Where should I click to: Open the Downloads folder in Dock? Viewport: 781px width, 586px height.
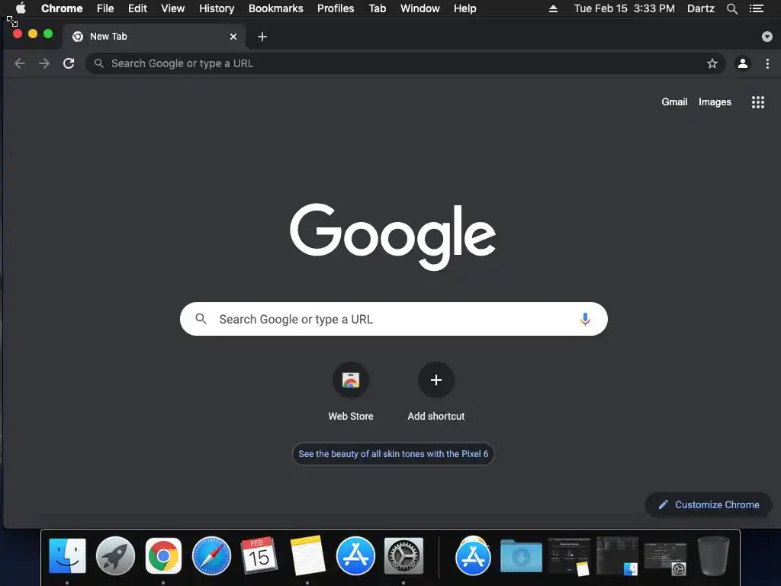[521, 555]
